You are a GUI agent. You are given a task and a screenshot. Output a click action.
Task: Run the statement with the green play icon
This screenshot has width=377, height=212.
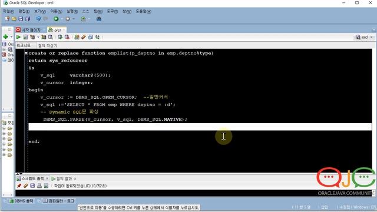18,37
